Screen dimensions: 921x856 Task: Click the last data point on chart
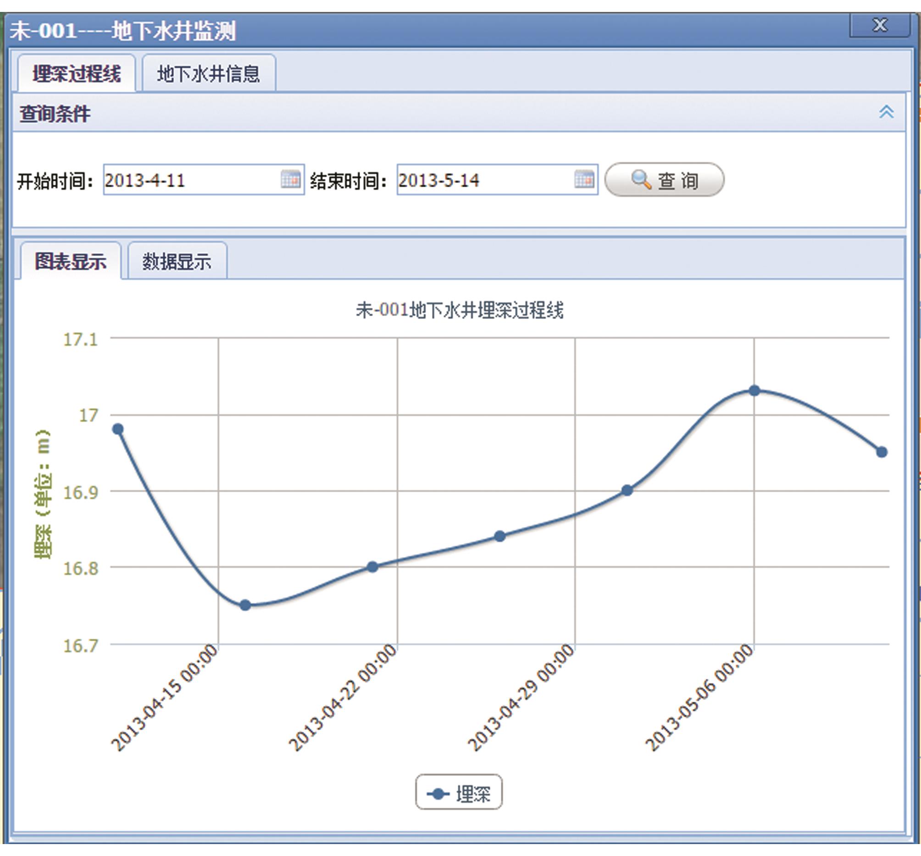(x=882, y=451)
